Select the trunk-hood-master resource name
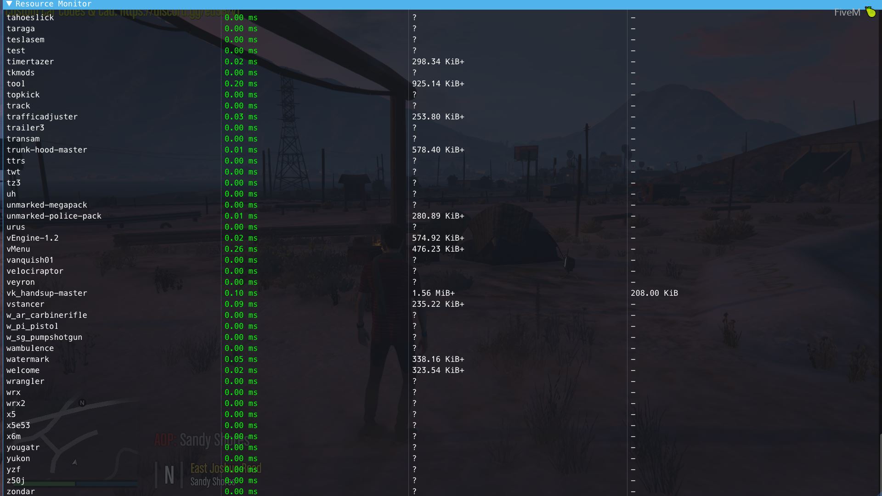 point(47,150)
